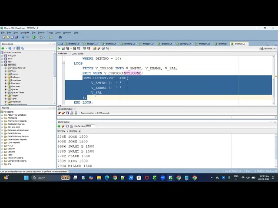Expand the Procedures tree node
The height and width of the screenshot is (208, 278).
coord(6,80)
